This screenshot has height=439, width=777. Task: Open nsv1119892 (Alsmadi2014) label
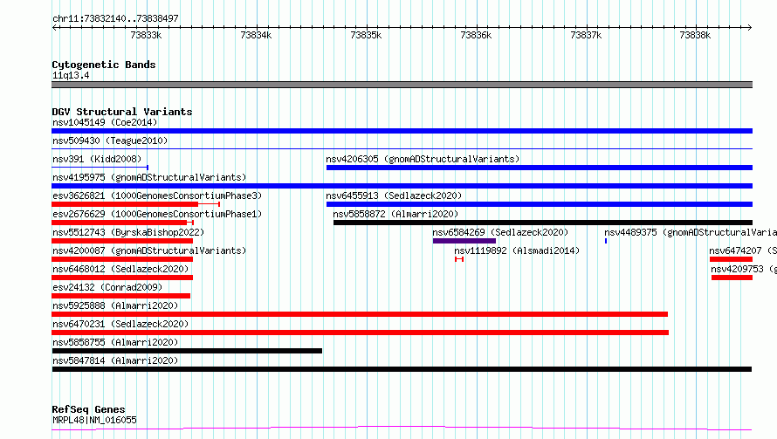517,250
